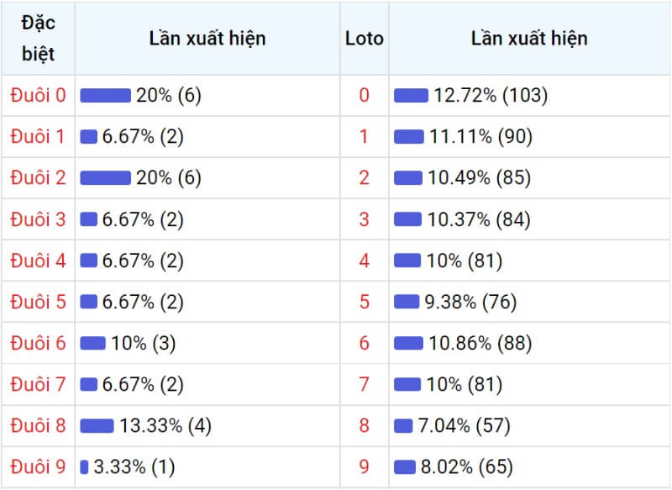Click the 10% (3) value

144,343
